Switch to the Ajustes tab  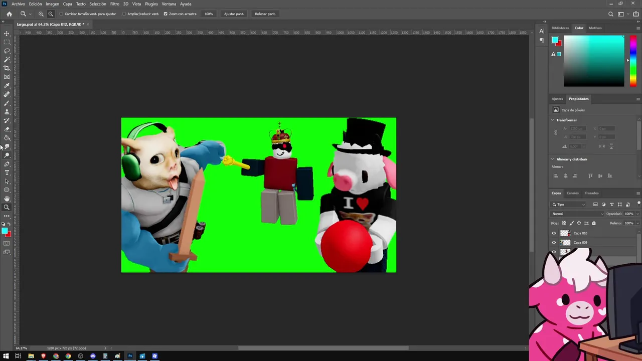click(557, 99)
